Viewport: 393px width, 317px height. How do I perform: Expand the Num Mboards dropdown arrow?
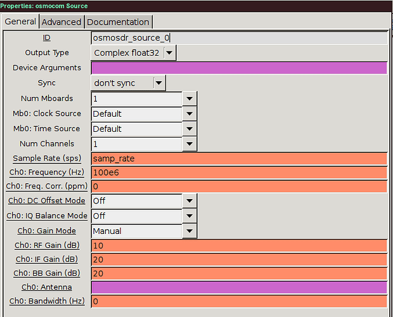[190, 99]
